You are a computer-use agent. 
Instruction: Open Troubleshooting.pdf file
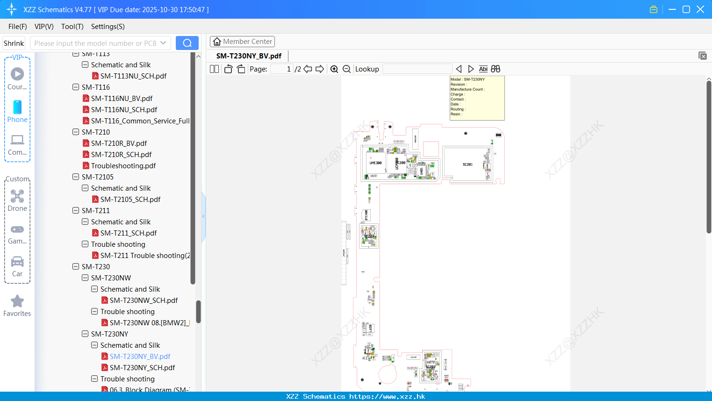click(x=123, y=165)
